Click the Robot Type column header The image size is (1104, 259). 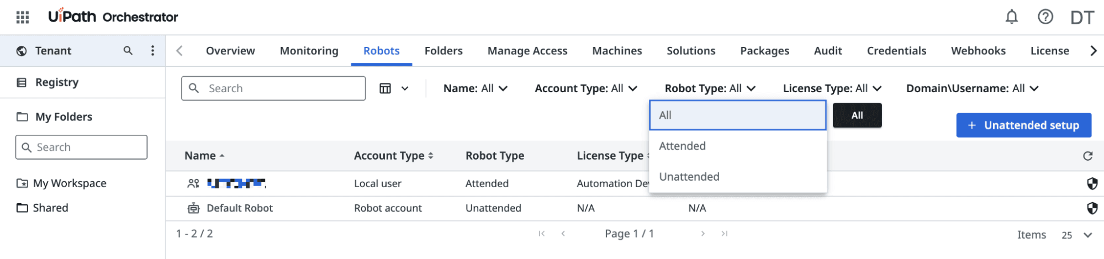pyautogui.click(x=495, y=156)
